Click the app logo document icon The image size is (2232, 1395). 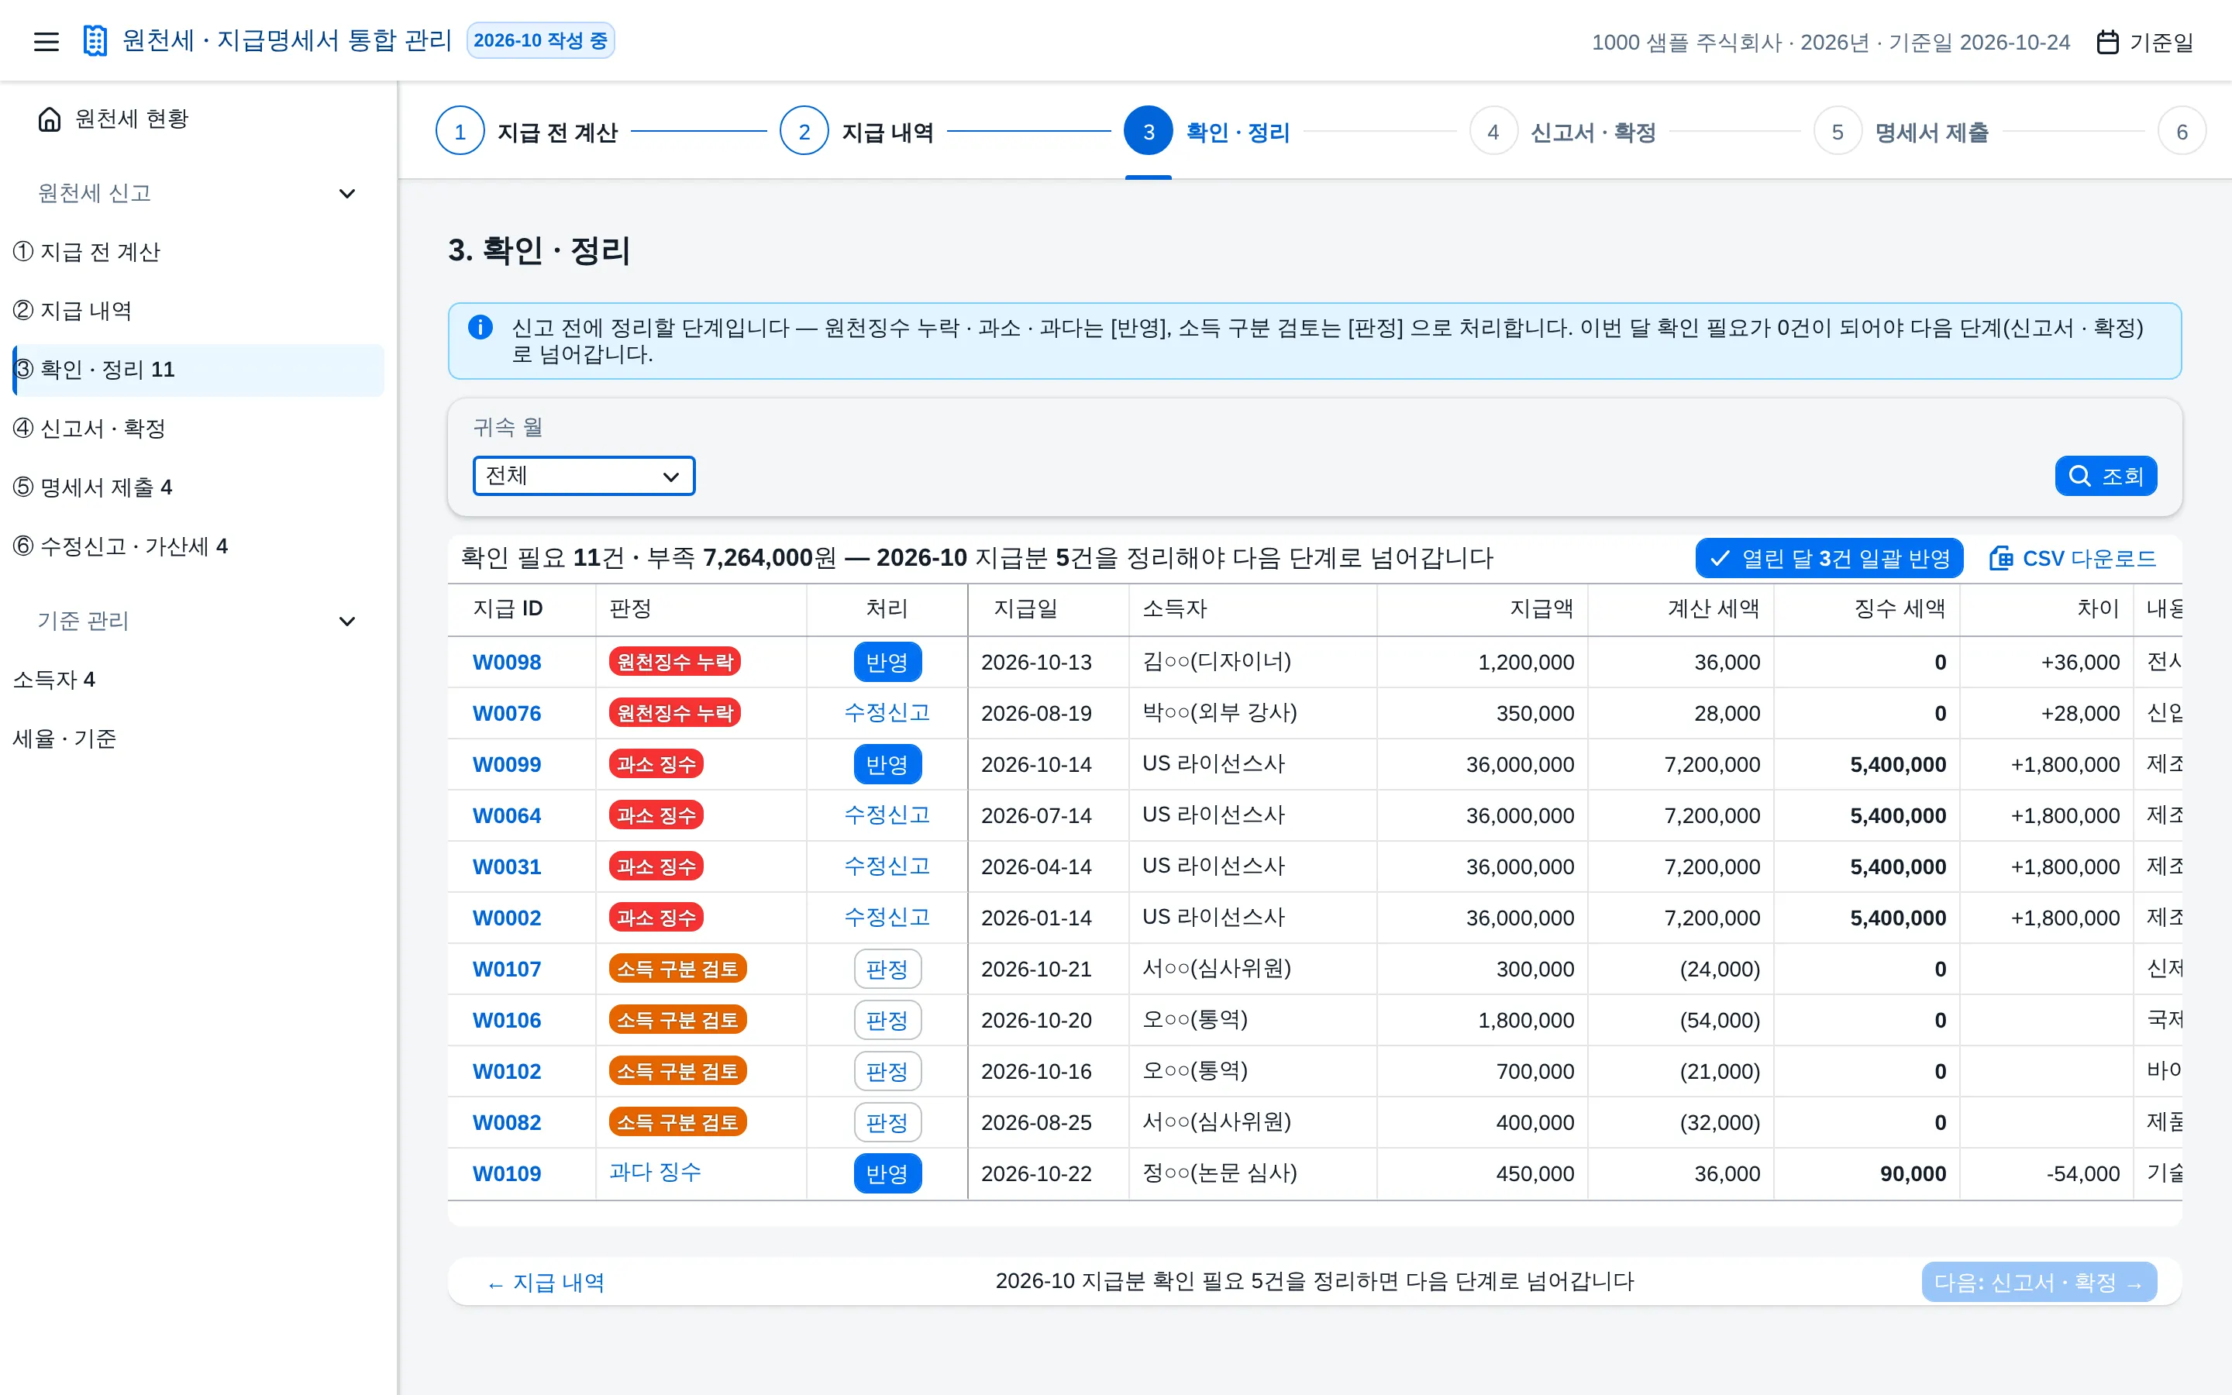(x=95, y=40)
